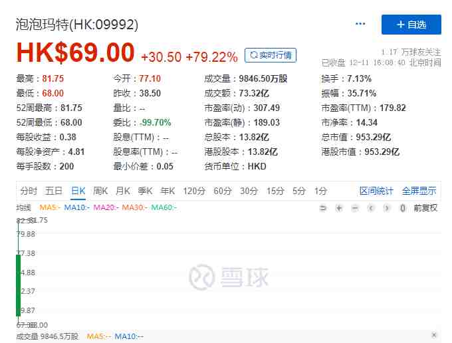Open the 区间统计 link
This screenshot has width=452, height=343.
click(x=376, y=191)
